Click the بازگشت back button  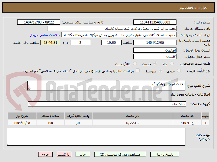click(x=64, y=155)
